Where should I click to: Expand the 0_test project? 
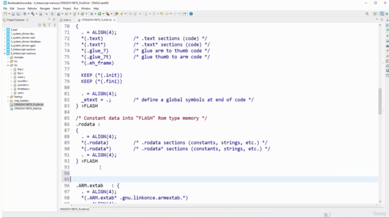(4, 30)
